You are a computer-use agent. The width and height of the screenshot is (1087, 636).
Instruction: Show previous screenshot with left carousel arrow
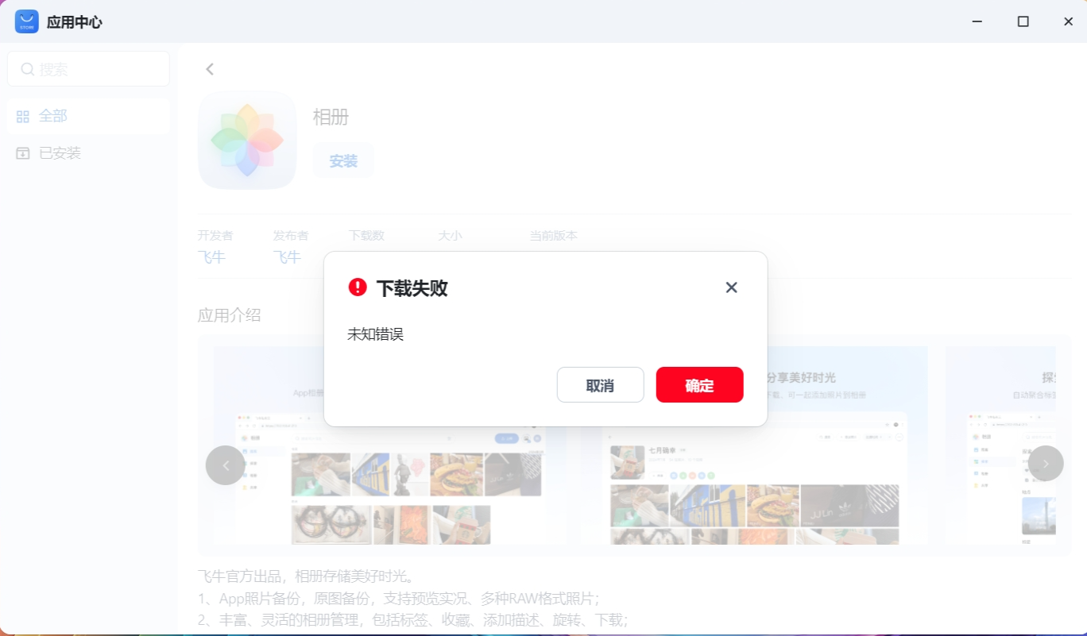click(x=225, y=464)
